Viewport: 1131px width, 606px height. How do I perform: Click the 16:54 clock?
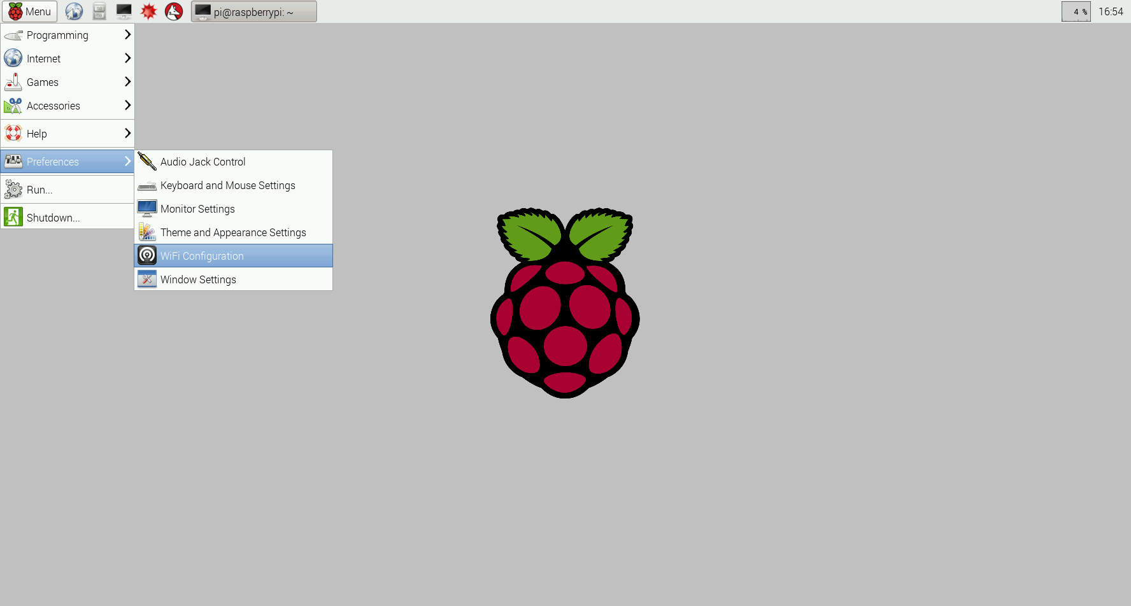(x=1111, y=11)
